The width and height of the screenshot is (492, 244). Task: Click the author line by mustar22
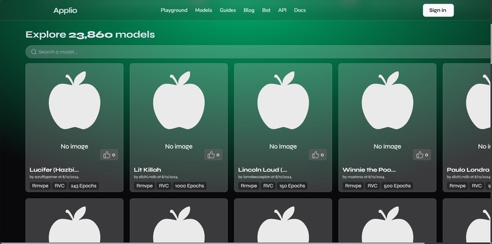click(x=364, y=177)
